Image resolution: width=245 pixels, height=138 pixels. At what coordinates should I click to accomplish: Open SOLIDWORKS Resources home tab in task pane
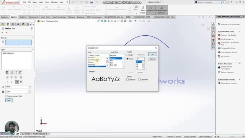(x=214, y=25)
